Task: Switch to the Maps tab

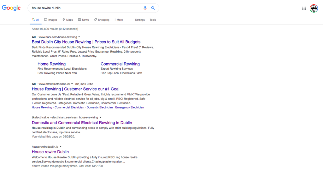Action: (68, 20)
